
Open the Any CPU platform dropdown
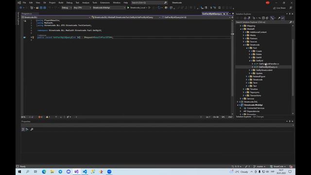point(82,8)
